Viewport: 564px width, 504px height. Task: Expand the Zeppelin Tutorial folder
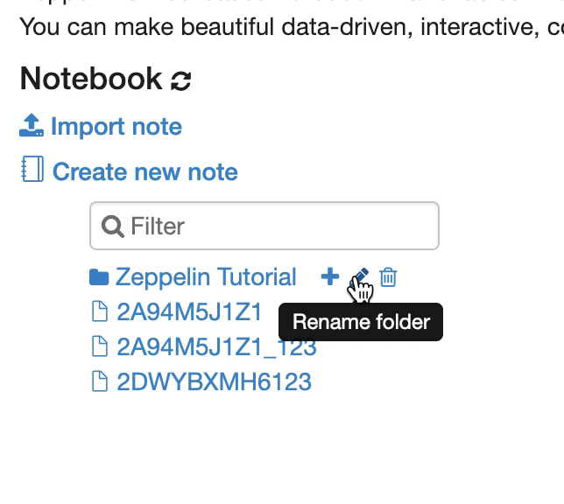point(206,277)
